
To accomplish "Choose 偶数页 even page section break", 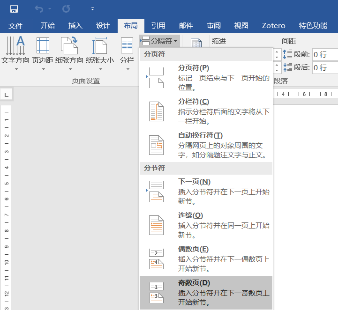I will click(x=206, y=258).
